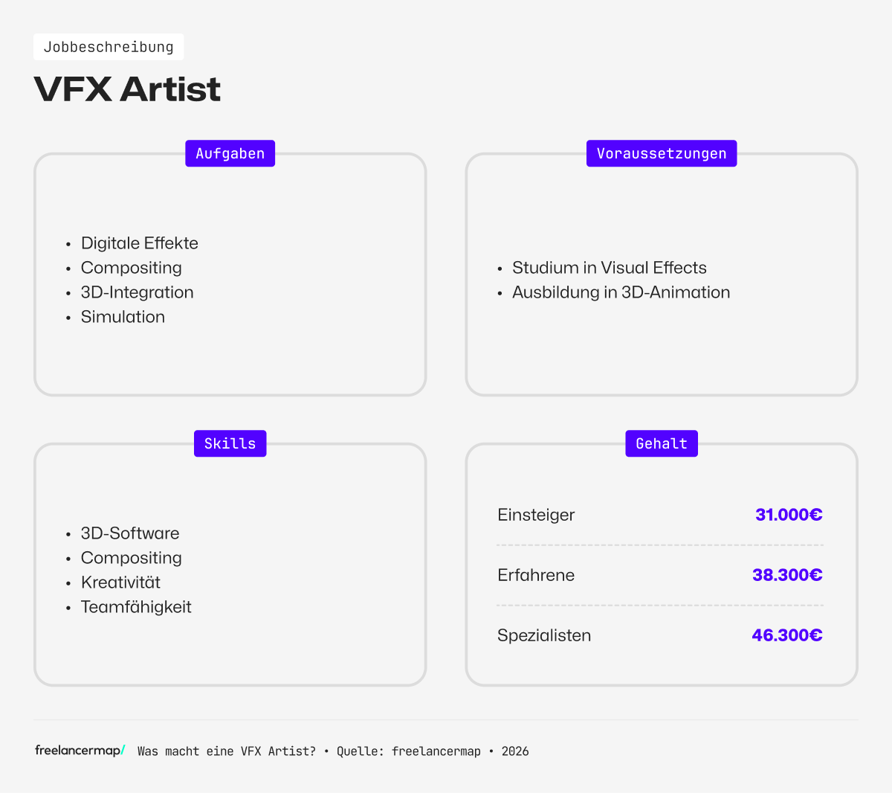Click the Simulation list item

pyautogui.click(x=123, y=317)
